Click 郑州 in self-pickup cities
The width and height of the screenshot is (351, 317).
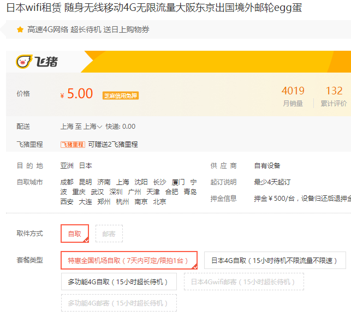pyautogui.click(x=104, y=202)
